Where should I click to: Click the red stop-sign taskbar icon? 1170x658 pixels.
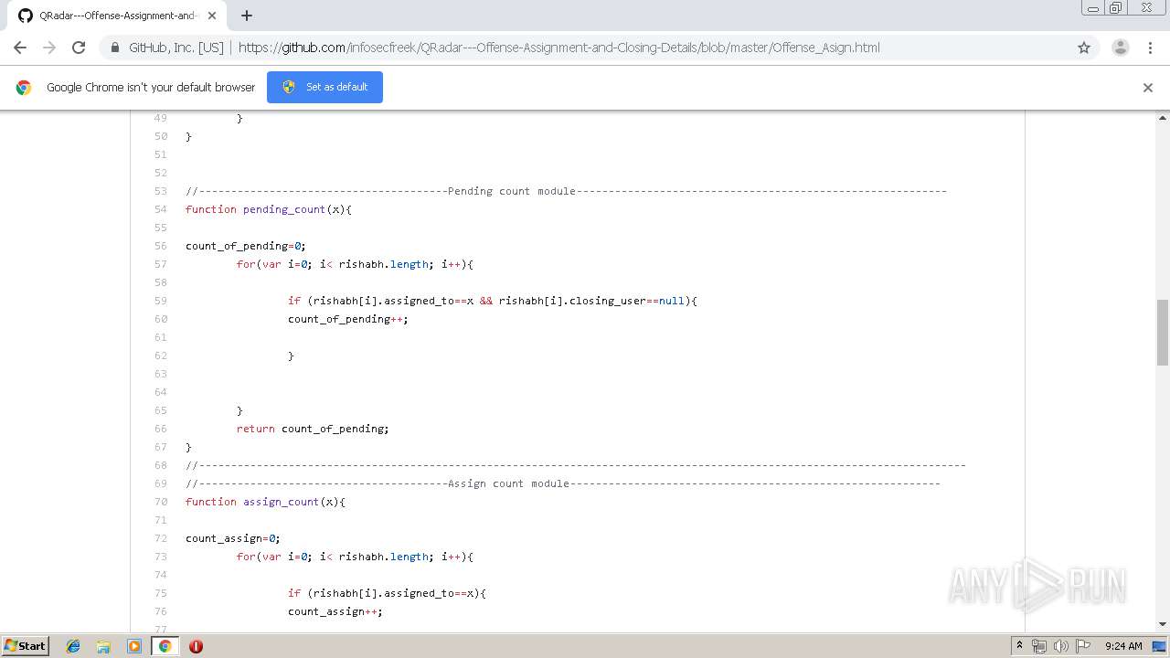coord(196,646)
